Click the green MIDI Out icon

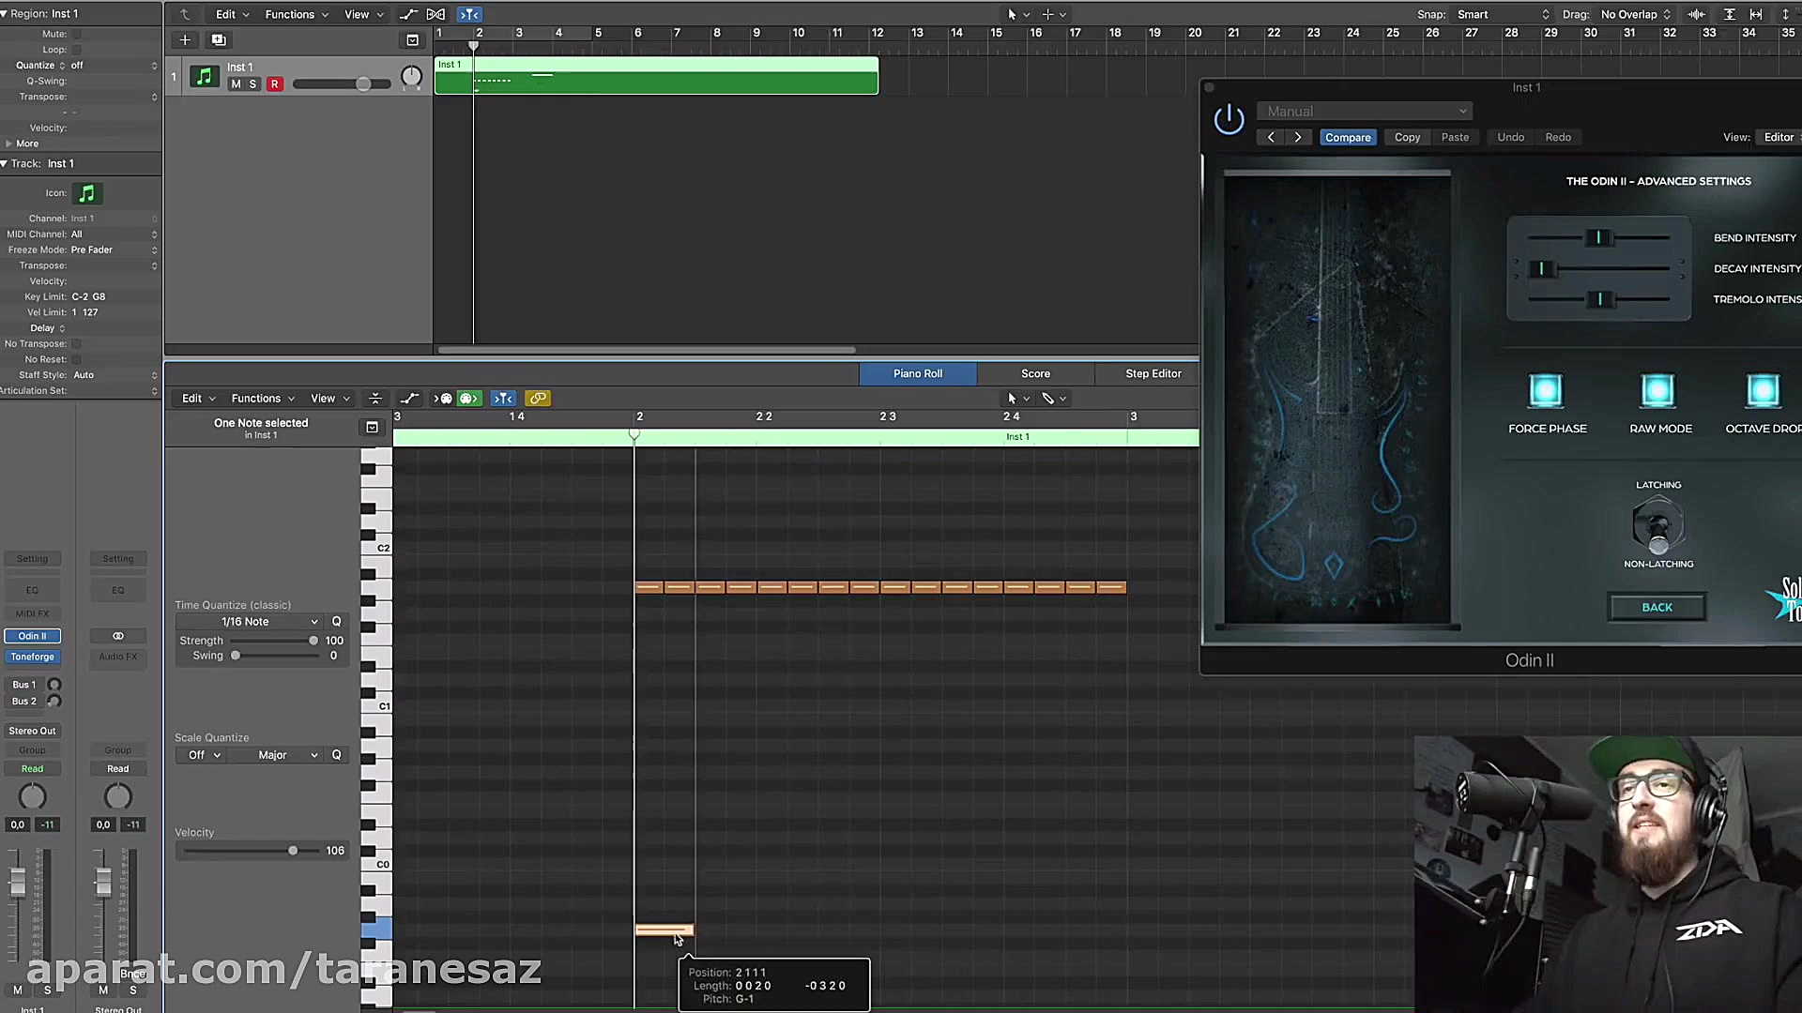click(x=469, y=398)
